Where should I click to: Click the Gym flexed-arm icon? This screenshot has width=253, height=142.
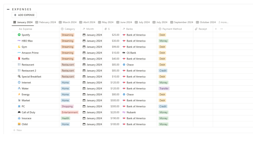coord(19,46)
